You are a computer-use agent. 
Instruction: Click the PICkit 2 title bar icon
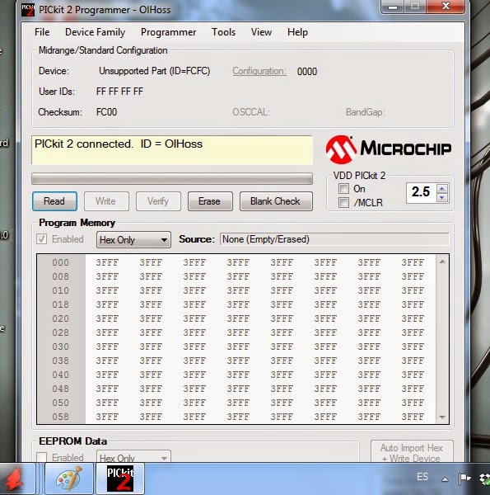coord(28,9)
